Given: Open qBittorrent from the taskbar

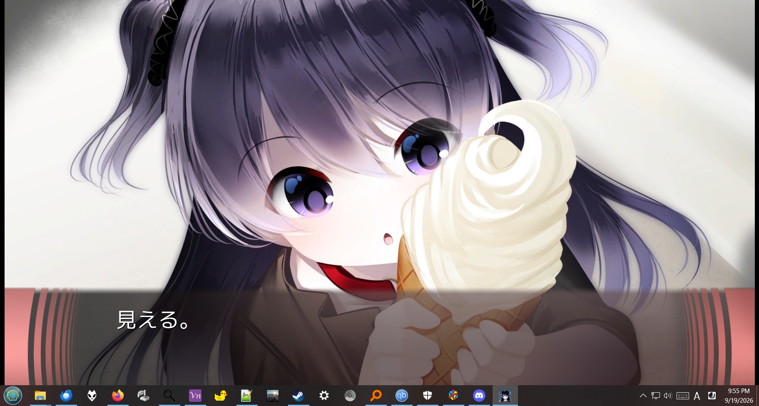Looking at the screenshot, I should coord(401,395).
